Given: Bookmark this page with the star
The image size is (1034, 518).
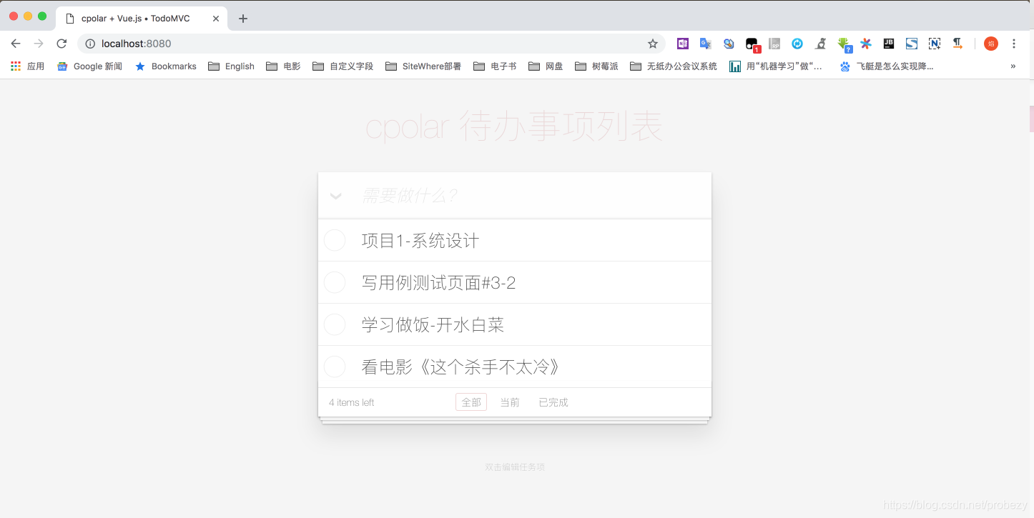Looking at the screenshot, I should coord(653,44).
